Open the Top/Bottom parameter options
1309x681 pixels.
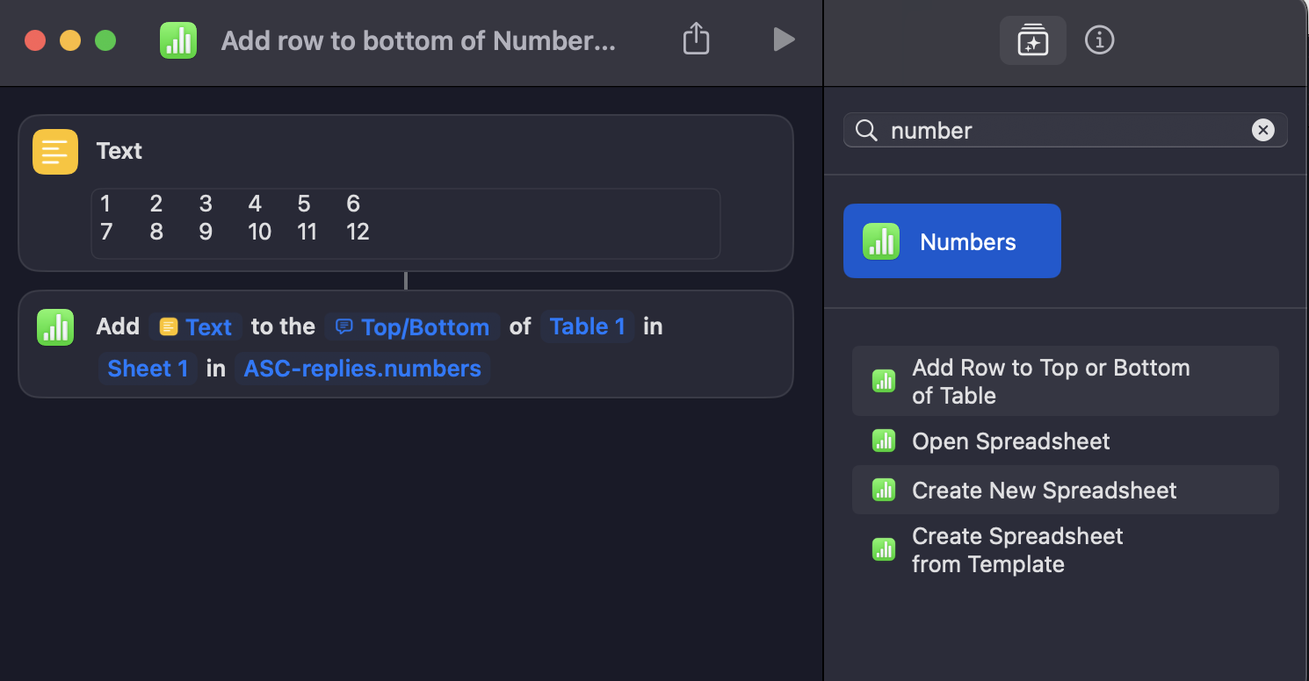(412, 326)
